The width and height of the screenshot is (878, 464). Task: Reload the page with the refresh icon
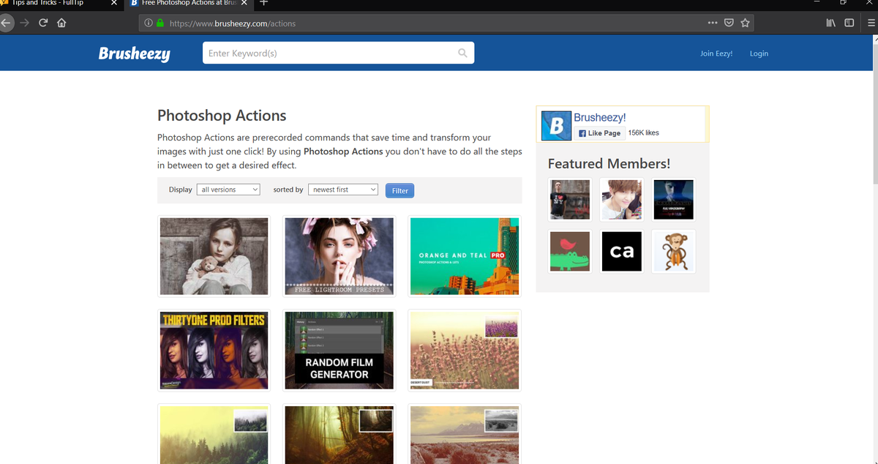[x=43, y=23]
